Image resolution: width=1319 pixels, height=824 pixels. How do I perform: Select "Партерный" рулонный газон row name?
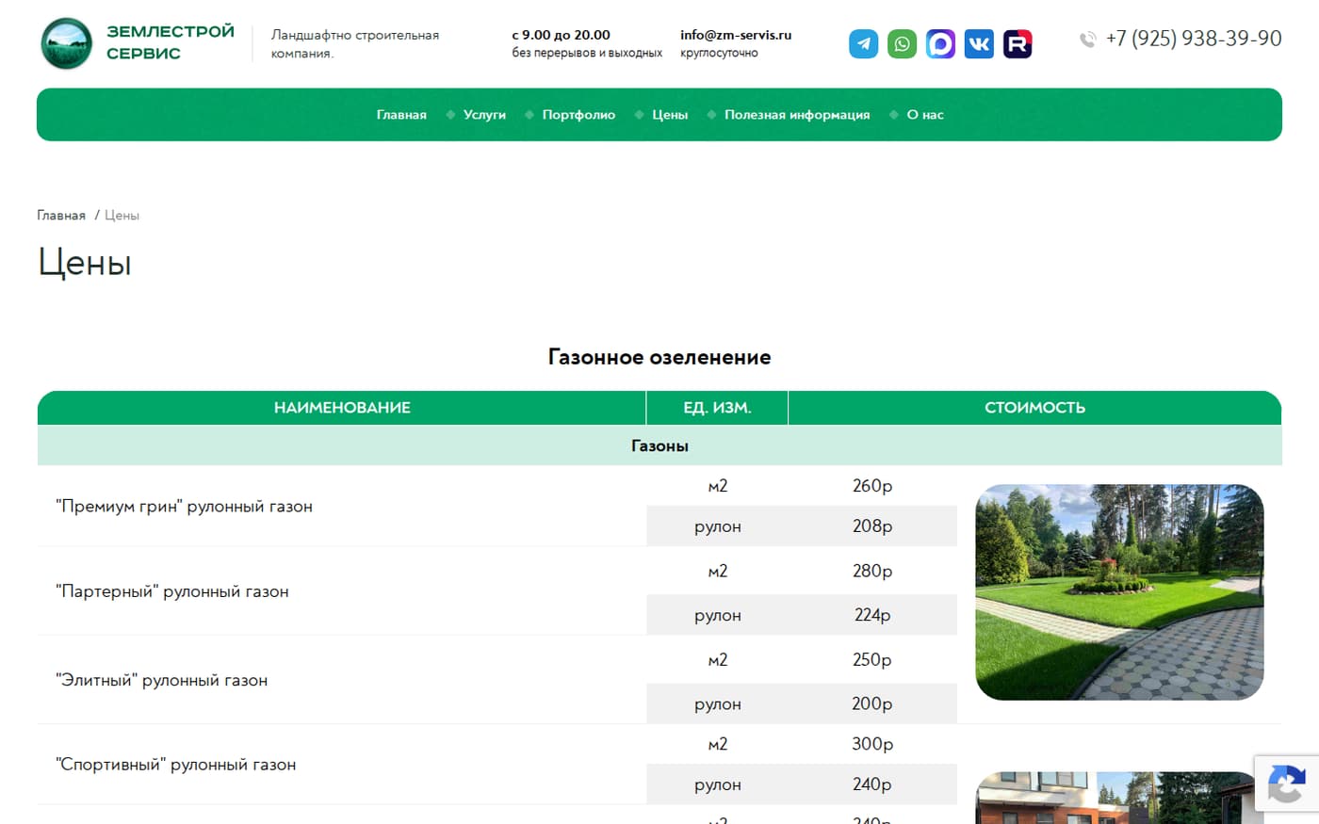172,592
